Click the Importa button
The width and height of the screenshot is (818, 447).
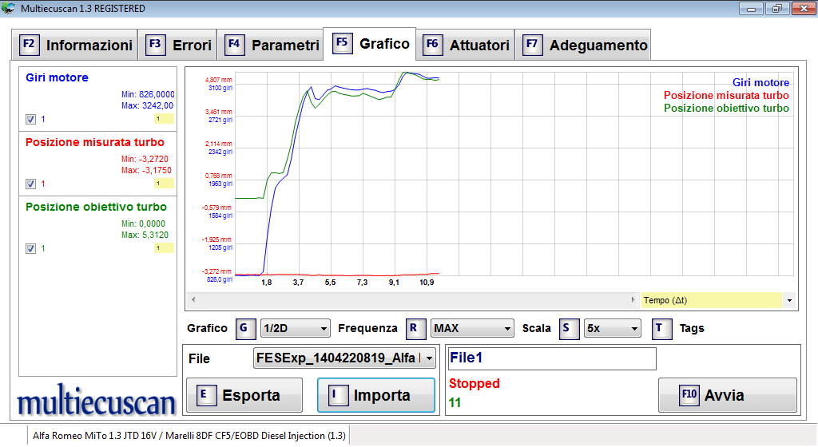[x=375, y=395]
